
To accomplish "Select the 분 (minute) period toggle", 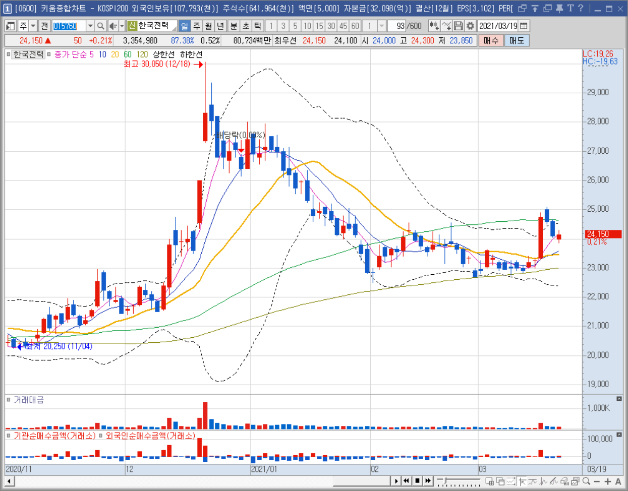I will coord(234,26).
